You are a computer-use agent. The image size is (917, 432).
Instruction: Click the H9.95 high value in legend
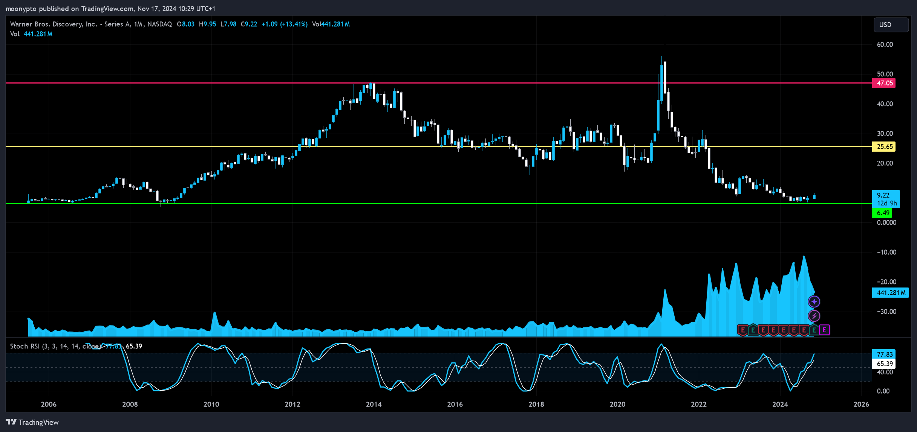coord(207,24)
